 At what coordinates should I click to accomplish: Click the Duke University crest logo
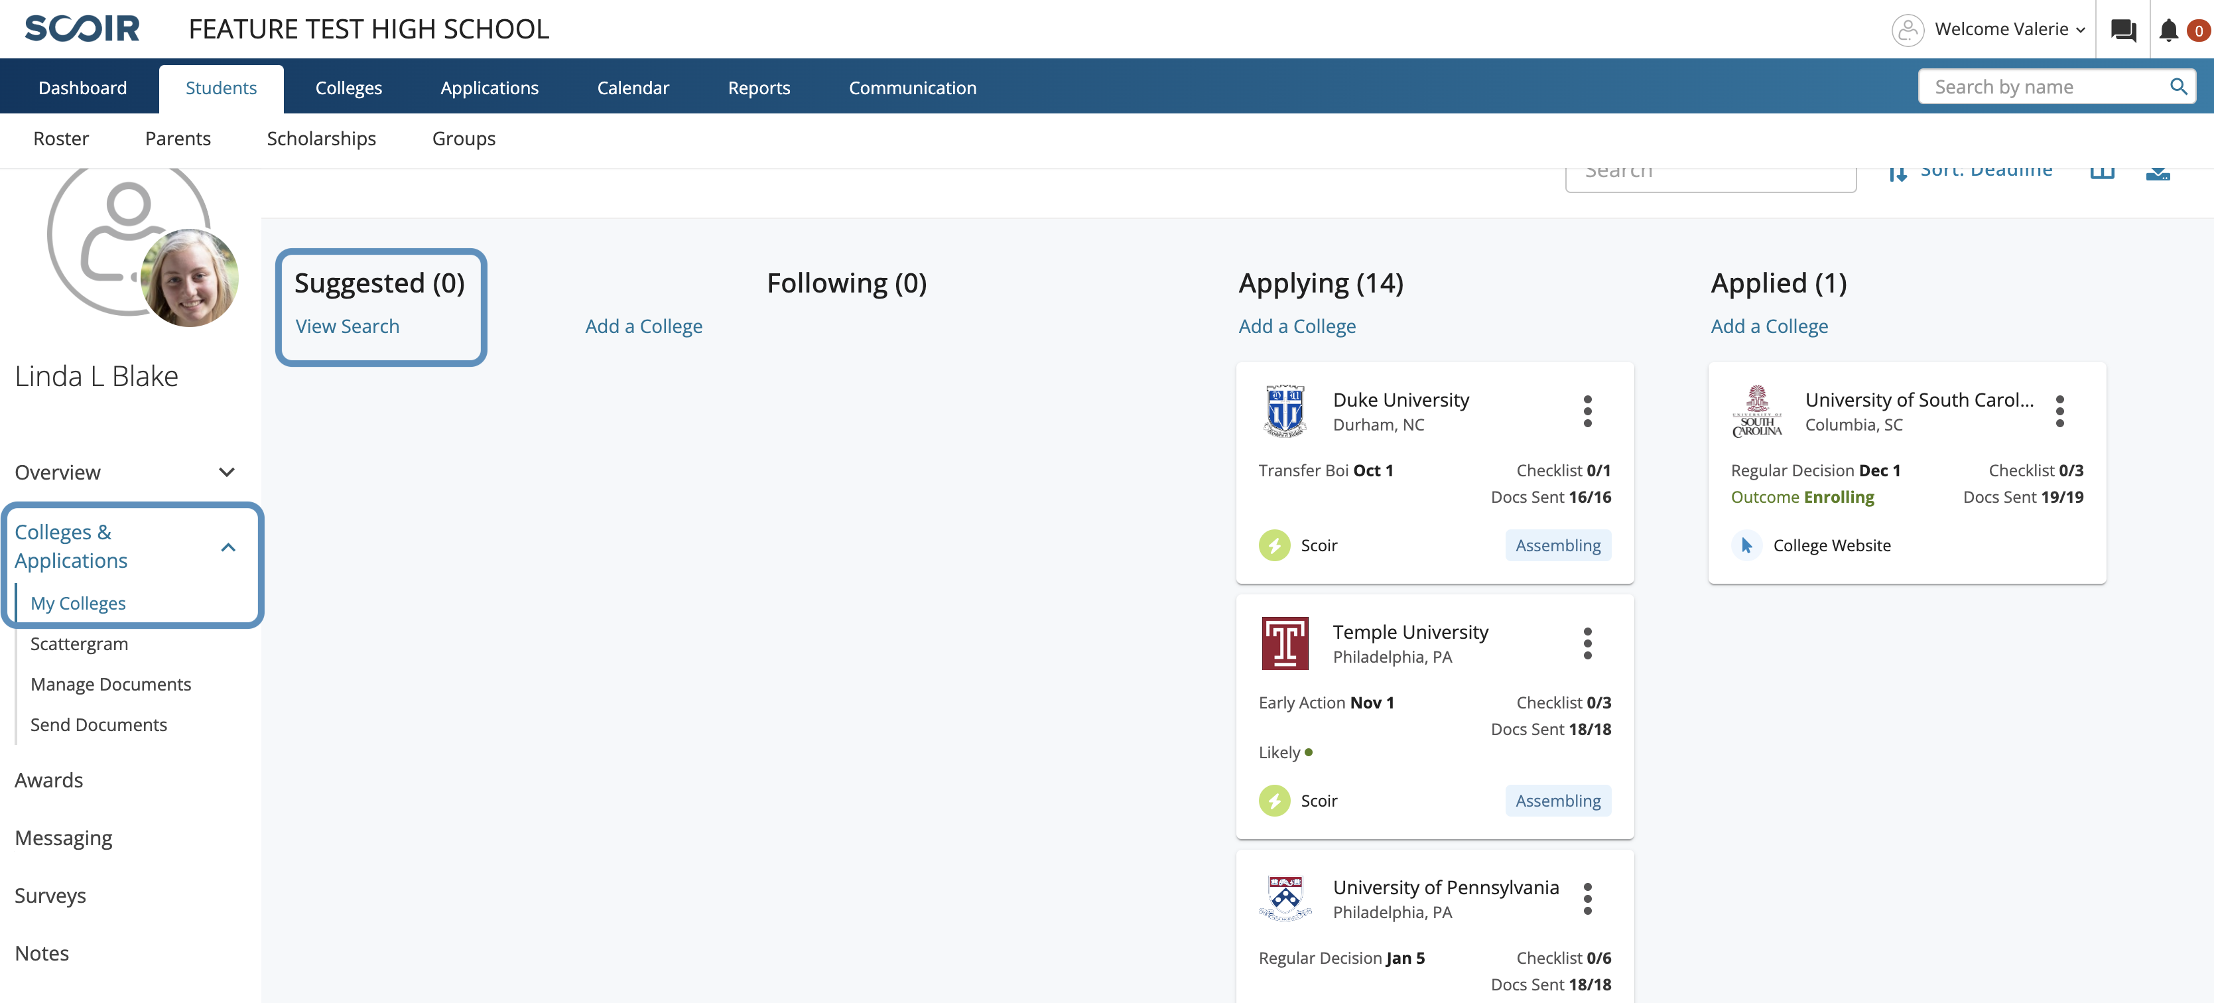click(1285, 412)
